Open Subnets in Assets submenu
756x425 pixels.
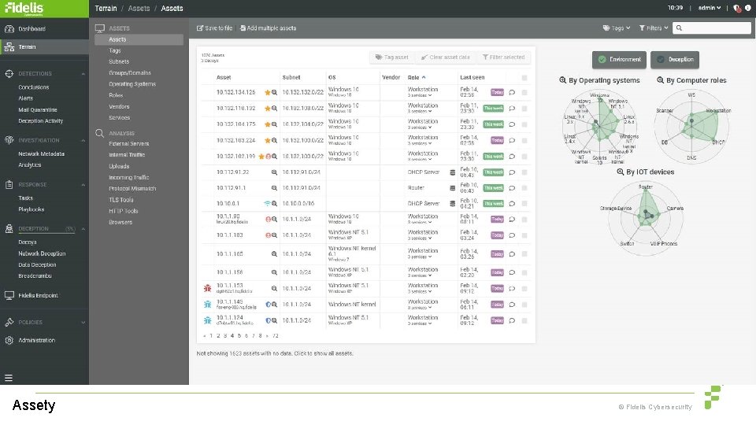(x=119, y=61)
